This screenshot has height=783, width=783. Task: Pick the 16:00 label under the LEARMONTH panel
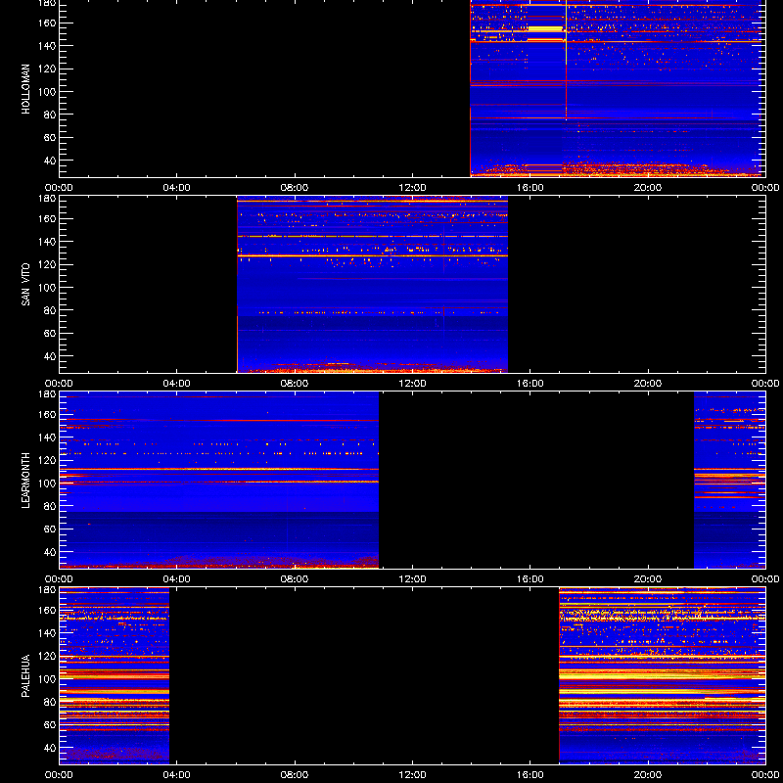tap(530, 579)
